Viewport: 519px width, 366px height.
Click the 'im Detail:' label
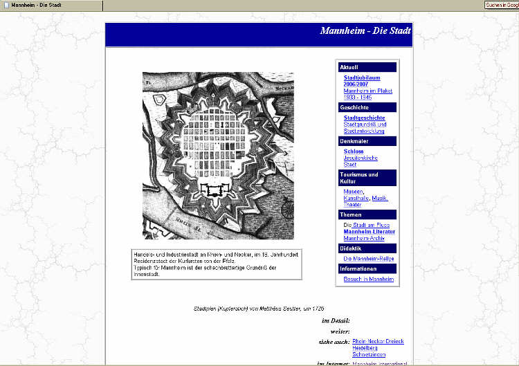[x=336, y=320]
